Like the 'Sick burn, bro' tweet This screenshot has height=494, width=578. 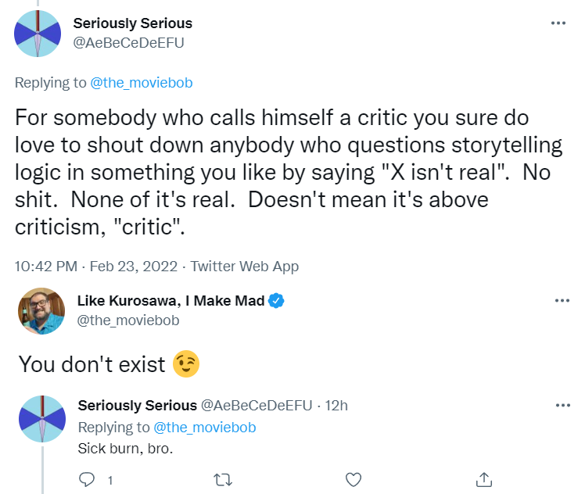coord(354,480)
